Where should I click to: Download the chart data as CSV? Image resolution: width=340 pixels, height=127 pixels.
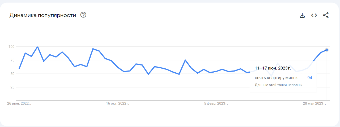point(302,15)
